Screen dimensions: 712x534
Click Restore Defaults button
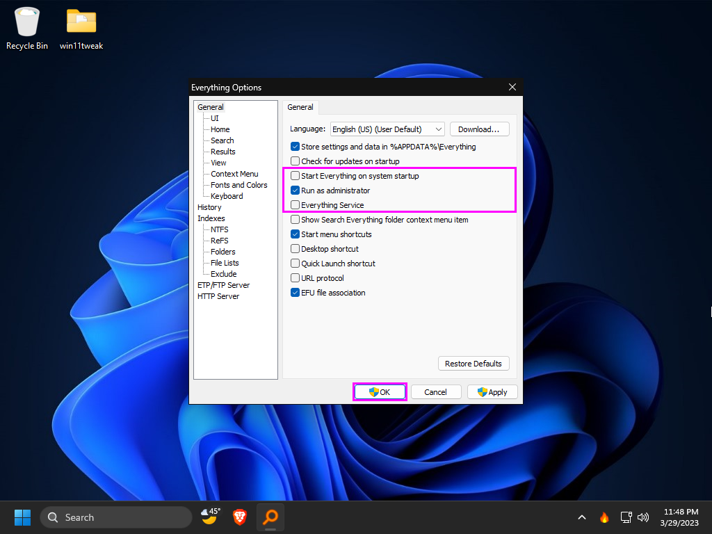[x=474, y=364]
